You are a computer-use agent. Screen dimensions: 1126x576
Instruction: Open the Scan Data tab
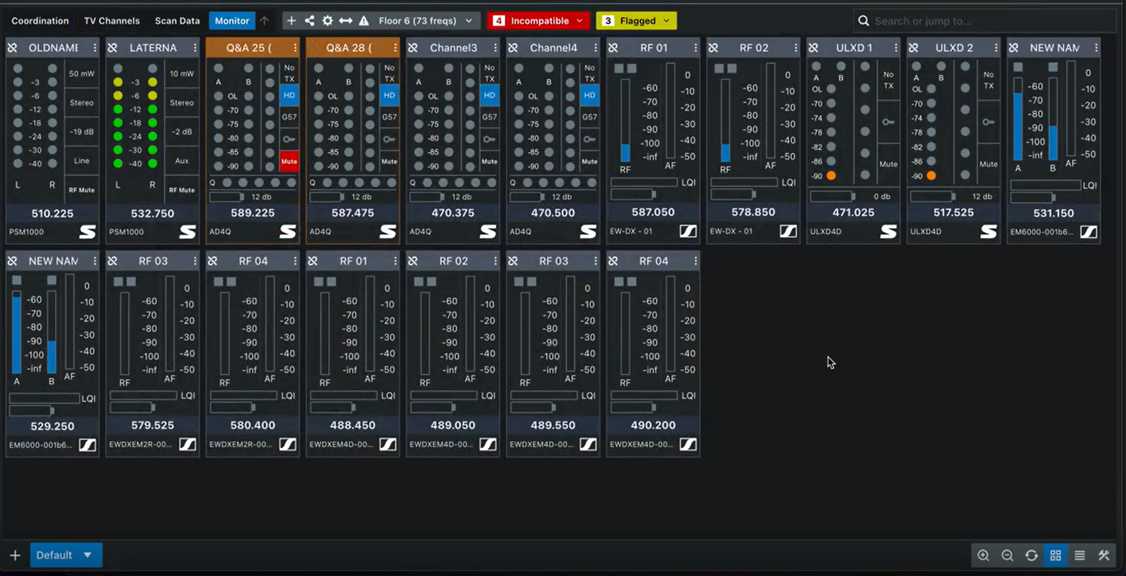[x=177, y=21]
